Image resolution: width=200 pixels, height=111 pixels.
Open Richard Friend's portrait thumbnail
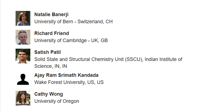tap(23, 37)
